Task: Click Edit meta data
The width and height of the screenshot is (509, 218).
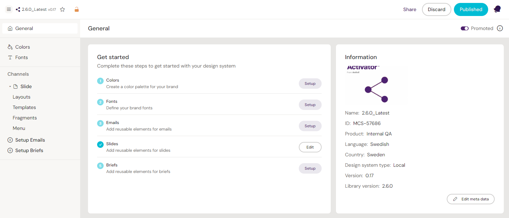Action: pos(471,199)
